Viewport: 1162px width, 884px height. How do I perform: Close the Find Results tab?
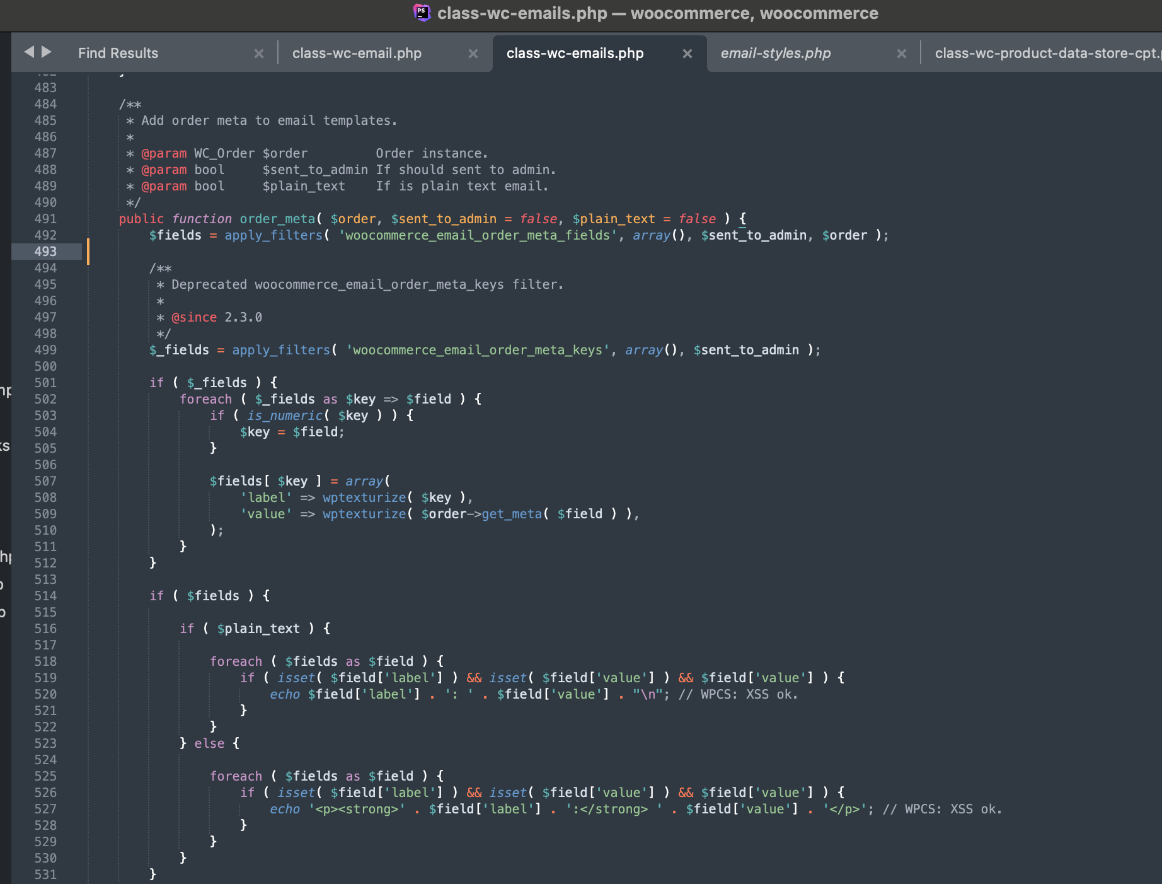pos(258,54)
